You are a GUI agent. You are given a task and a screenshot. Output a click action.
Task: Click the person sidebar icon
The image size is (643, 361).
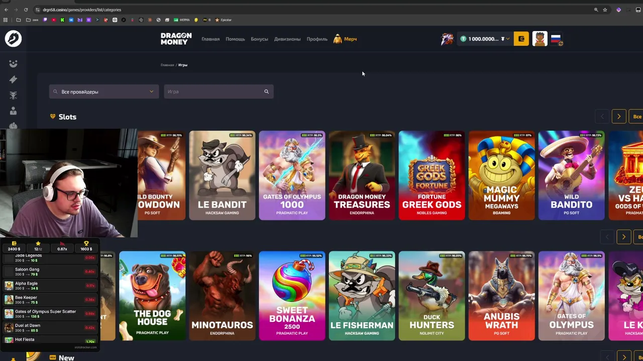13,111
